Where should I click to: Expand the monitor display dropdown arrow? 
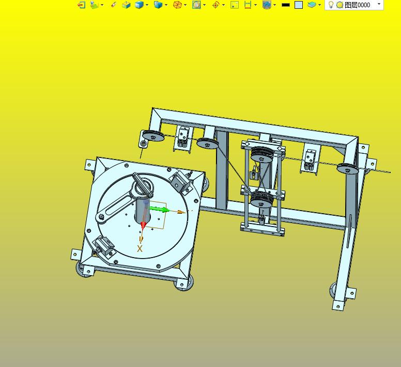click(275, 5)
